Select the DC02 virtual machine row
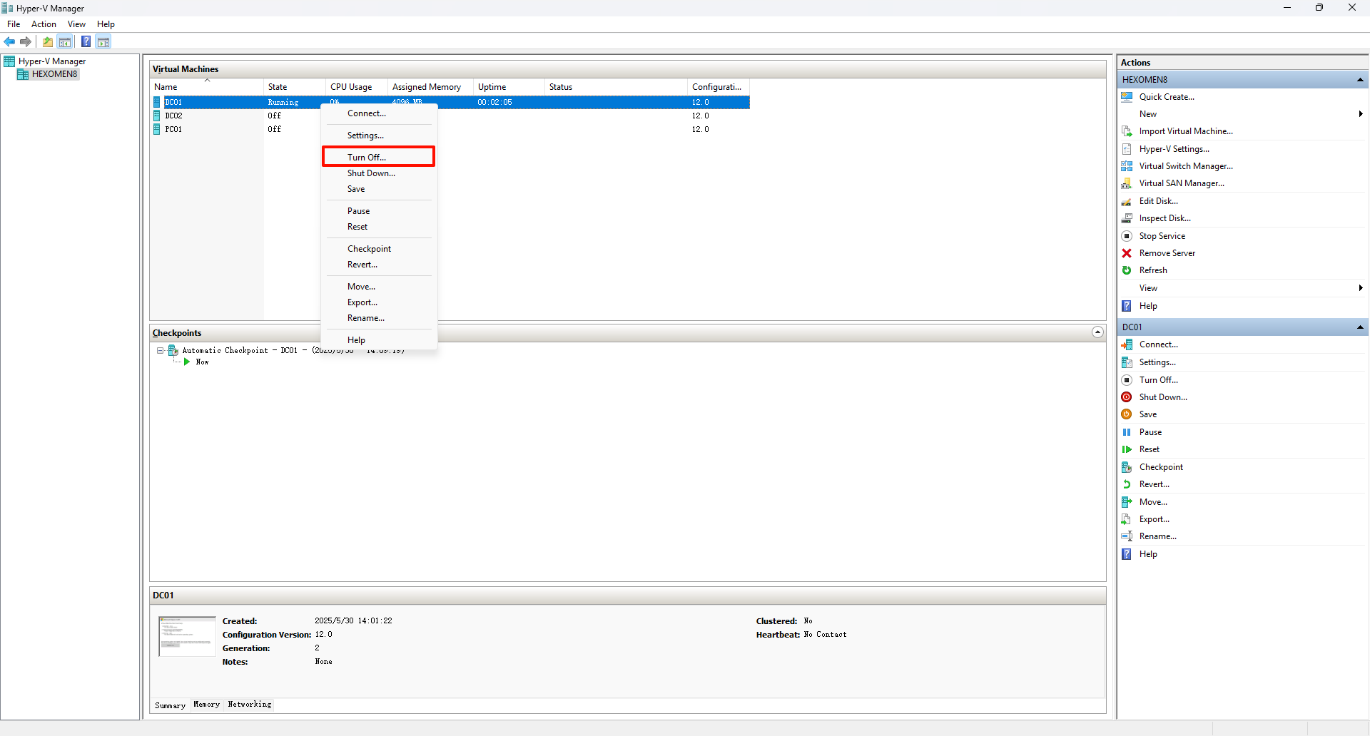1370x736 pixels. (450, 116)
